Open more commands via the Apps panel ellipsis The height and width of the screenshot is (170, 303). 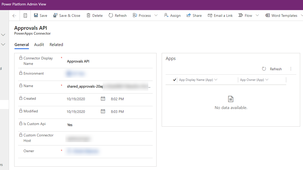click(291, 69)
